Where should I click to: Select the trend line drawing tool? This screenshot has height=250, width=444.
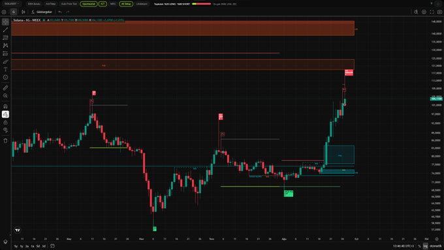pos(5,30)
